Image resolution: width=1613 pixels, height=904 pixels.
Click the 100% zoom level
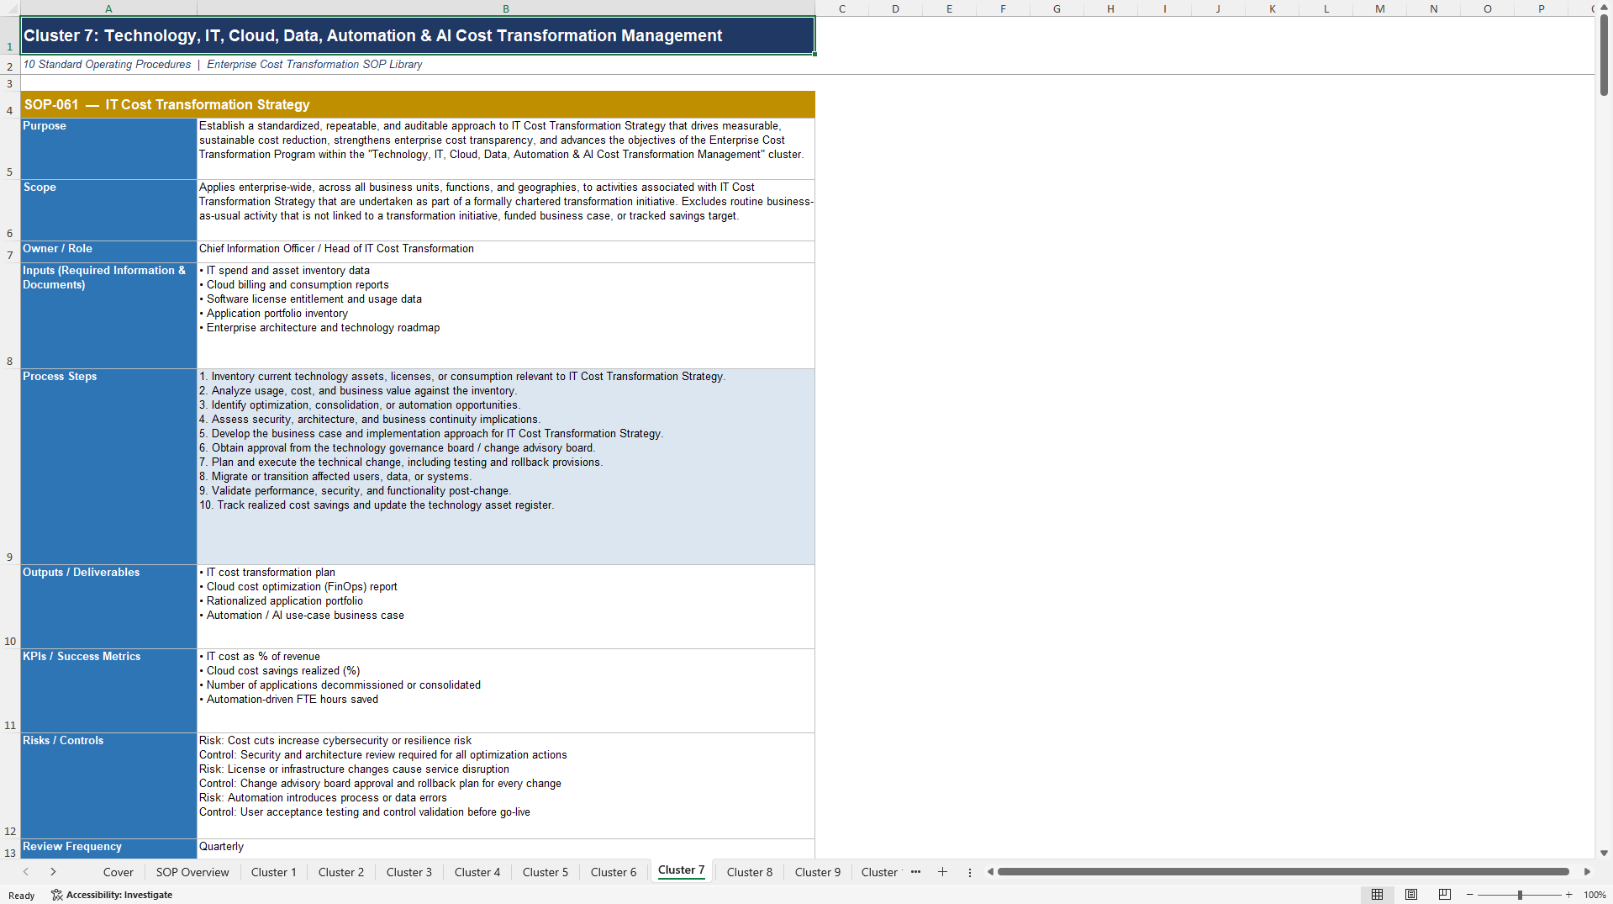[x=1595, y=895]
